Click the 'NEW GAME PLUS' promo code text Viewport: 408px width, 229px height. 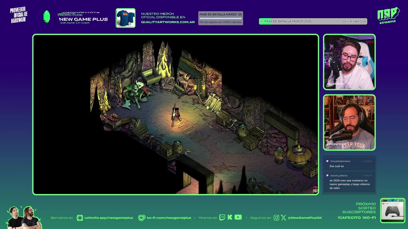83,19
